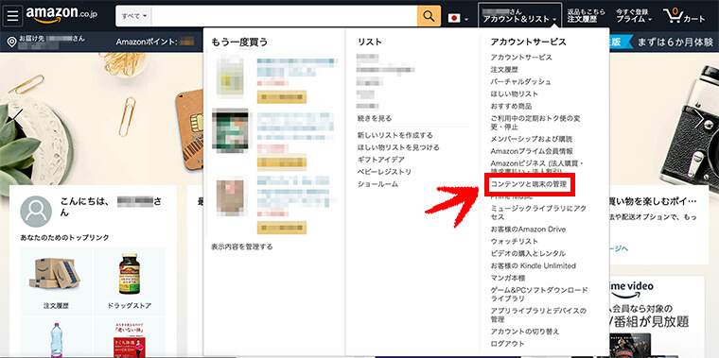719x358 pixels.
Task: Focus the main search text field
Action: (x=285, y=16)
